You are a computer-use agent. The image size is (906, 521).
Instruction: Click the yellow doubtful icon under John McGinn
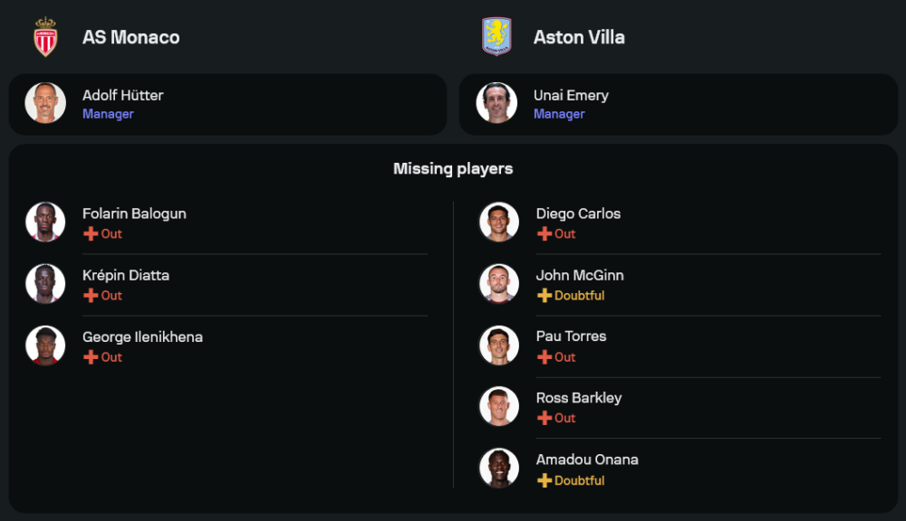point(545,296)
